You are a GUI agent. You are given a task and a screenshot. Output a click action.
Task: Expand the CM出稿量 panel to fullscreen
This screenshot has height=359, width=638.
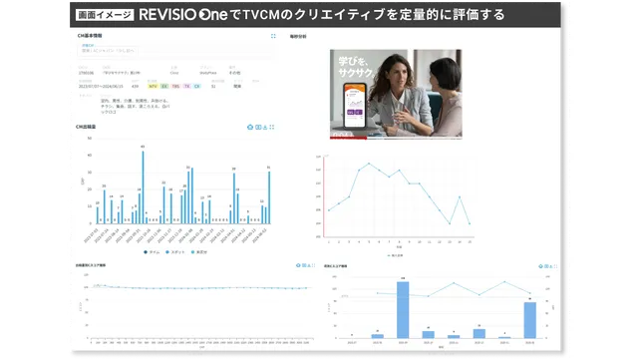[272, 127]
